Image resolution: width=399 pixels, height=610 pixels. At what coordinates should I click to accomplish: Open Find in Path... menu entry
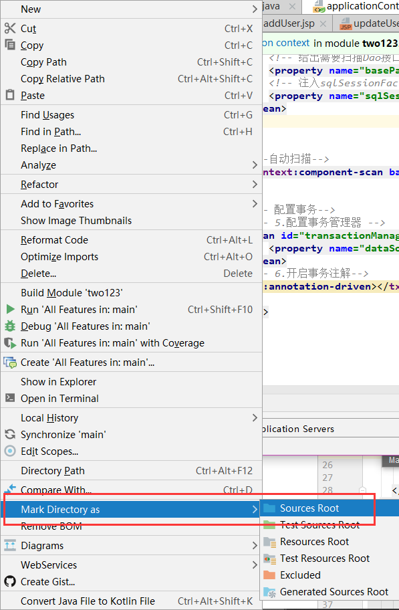pyautogui.click(x=131, y=132)
